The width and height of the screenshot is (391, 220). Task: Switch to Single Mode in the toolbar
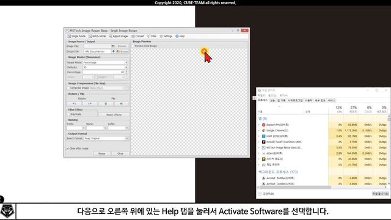76,36
